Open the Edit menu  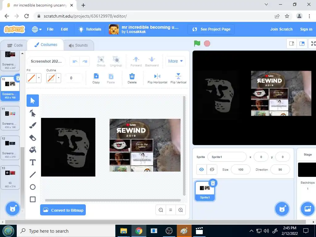64,29
